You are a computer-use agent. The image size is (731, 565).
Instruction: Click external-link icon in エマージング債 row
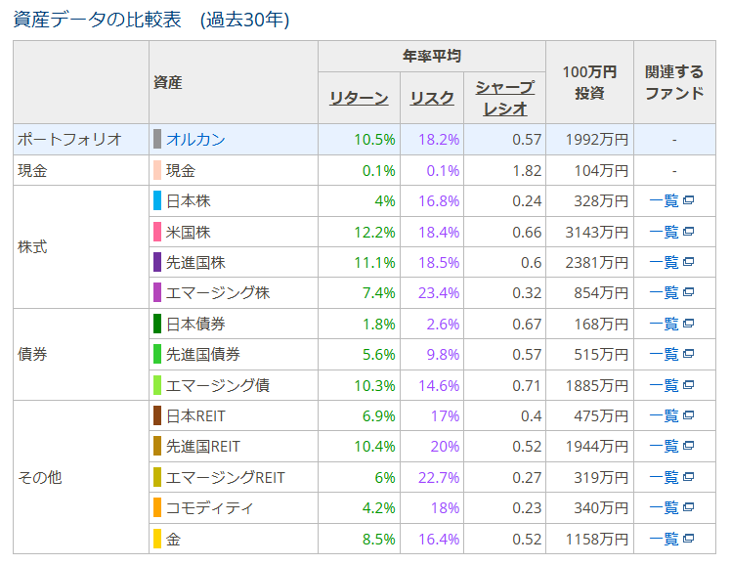pos(688,385)
